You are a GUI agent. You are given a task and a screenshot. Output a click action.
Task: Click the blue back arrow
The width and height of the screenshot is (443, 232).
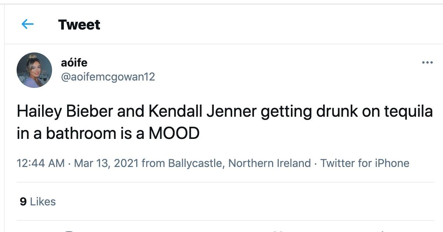[28, 24]
